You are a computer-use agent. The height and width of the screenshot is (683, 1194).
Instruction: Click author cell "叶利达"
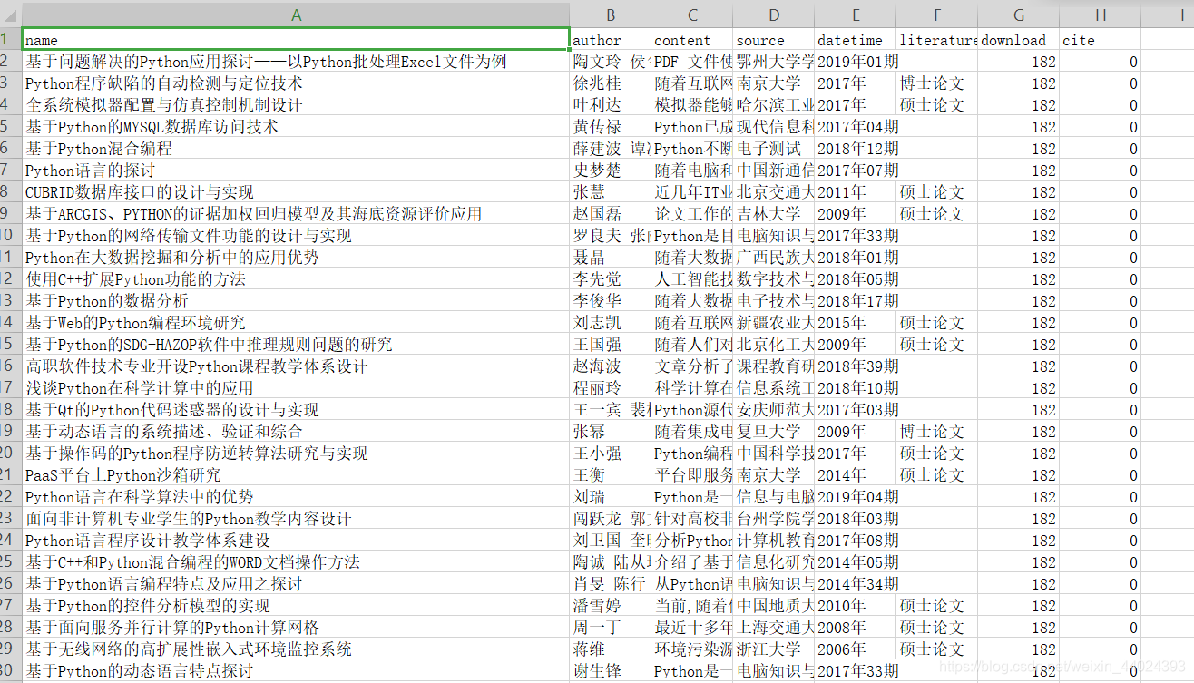tap(611, 105)
